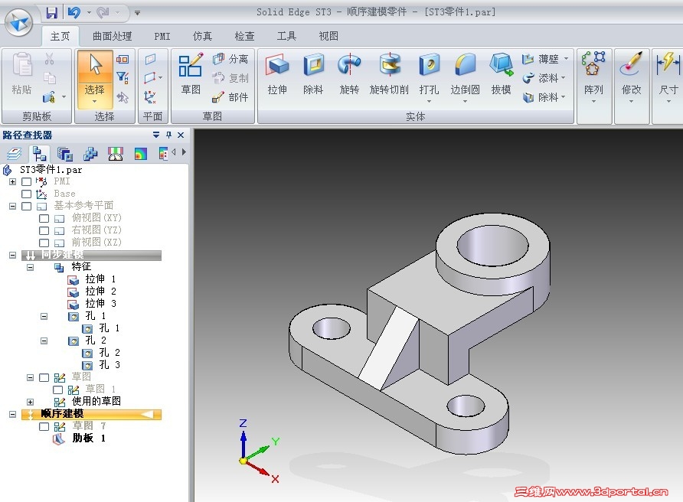Switch to the 检查 ribbon tab
The image size is (683, 502).
tap(244, 36)
